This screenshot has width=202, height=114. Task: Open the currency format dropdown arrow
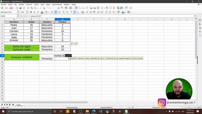(85, 12)
